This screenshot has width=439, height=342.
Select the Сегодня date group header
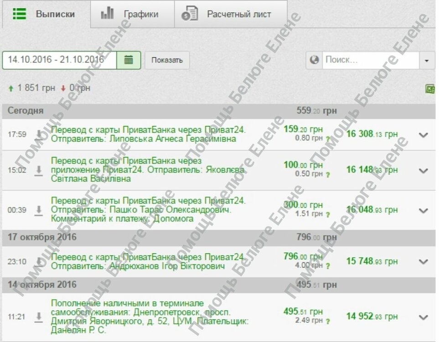click(x=219, y=111)
